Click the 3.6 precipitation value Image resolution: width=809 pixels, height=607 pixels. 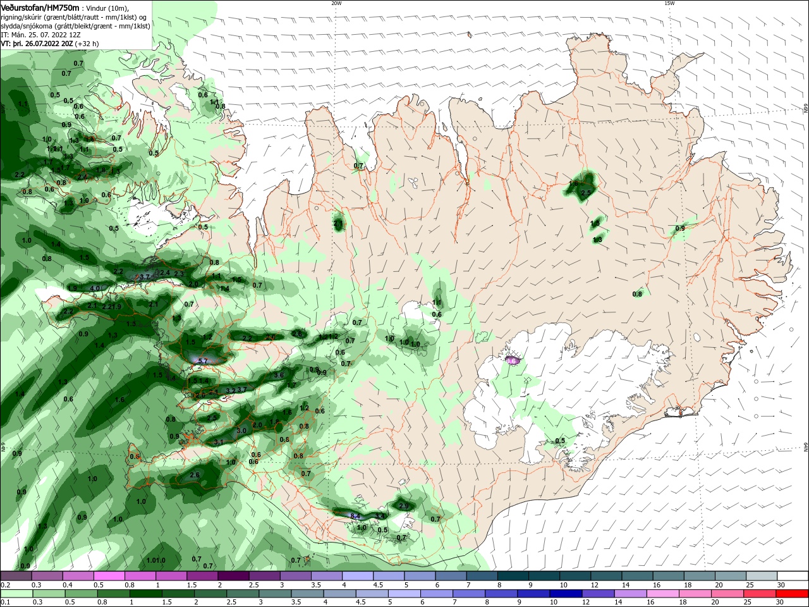279,375
